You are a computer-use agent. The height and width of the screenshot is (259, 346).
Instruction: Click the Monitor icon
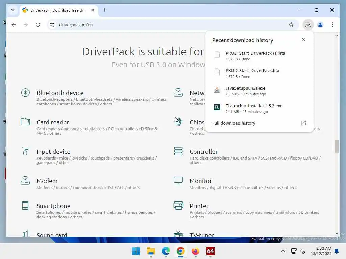(178, 181)
